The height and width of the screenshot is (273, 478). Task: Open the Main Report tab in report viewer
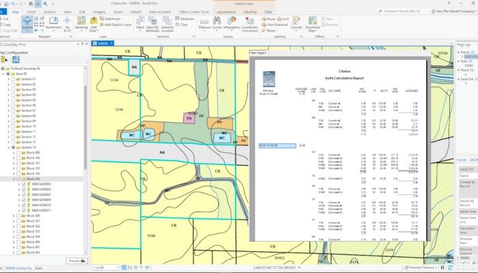tap(258, 53)
